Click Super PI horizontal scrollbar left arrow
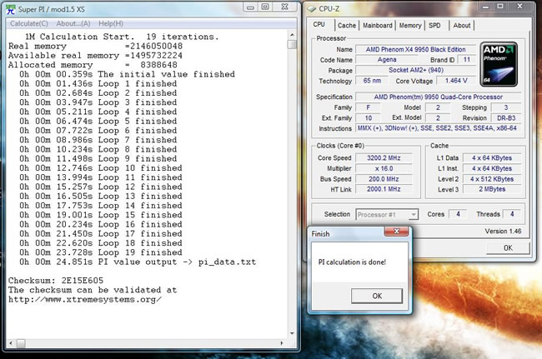 (11, 343)
